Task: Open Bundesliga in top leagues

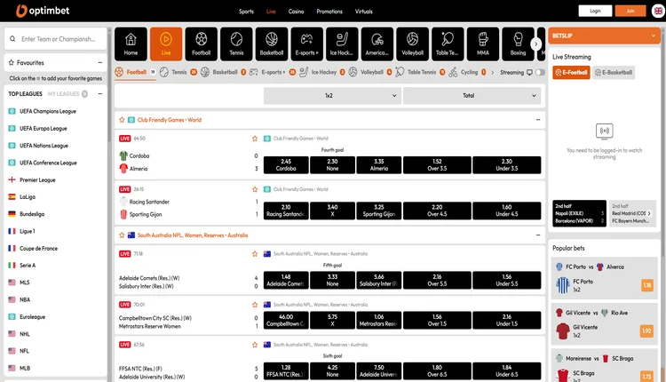Action: click(32, 214)
